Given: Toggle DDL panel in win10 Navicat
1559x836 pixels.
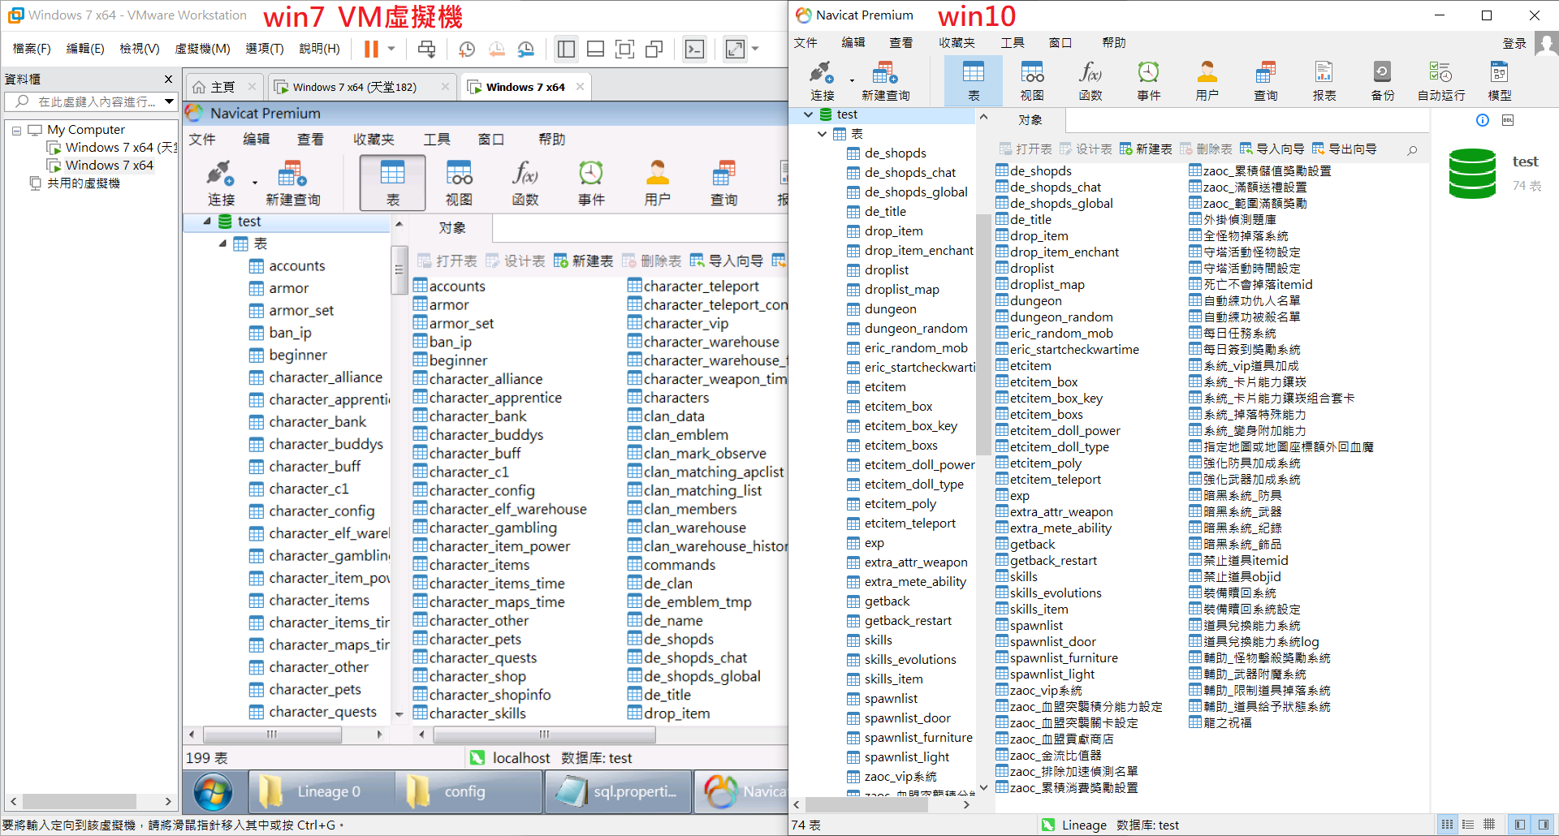Looking at the screenshot, I should [1508, 120].
